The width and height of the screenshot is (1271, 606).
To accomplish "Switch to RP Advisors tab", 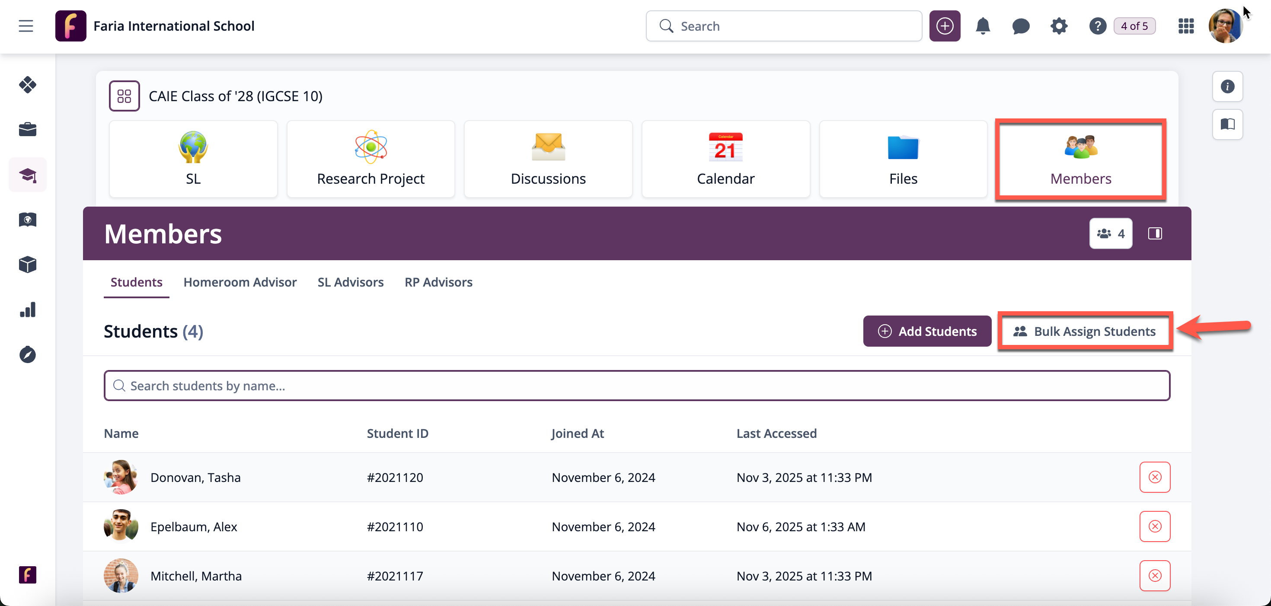I will click(x=438, y=282).
